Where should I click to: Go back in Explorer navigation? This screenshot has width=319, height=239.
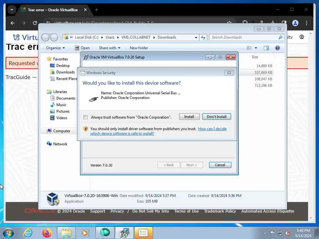point(45,37)
